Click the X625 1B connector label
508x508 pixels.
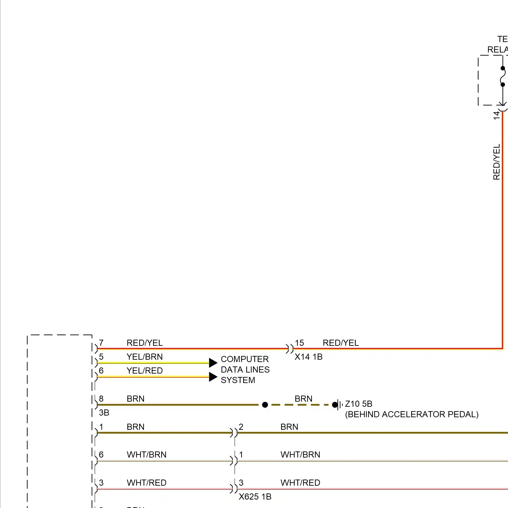tap(255, 496)
